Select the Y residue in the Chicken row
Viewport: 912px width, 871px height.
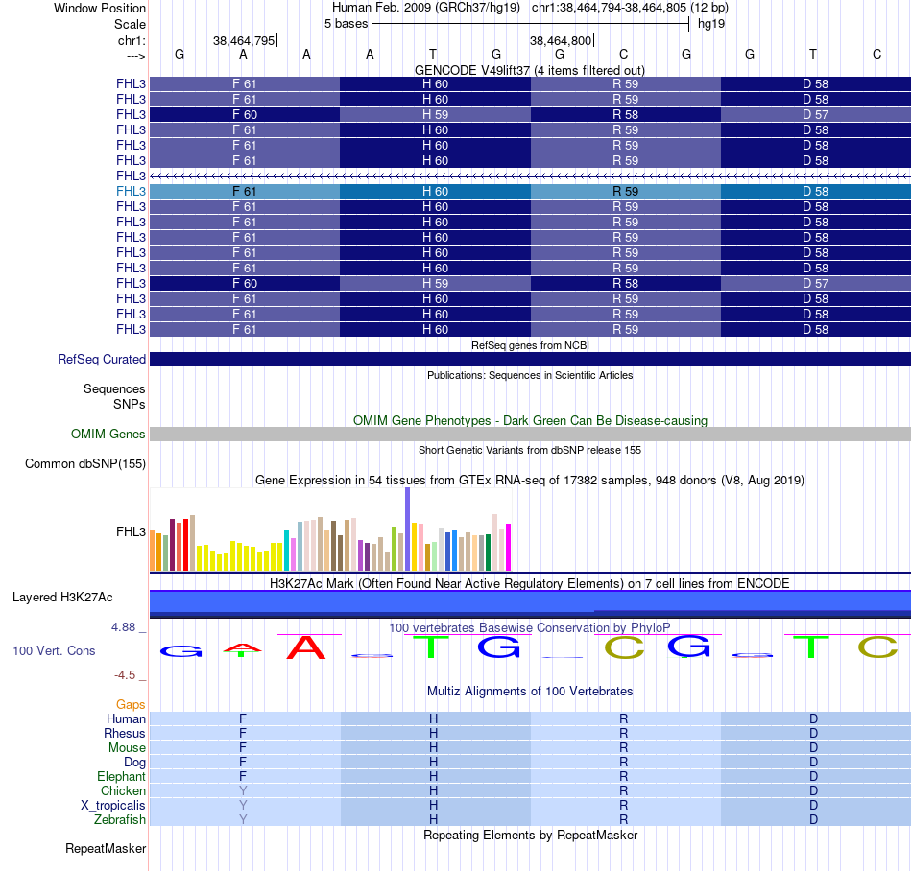pos(243,790)
